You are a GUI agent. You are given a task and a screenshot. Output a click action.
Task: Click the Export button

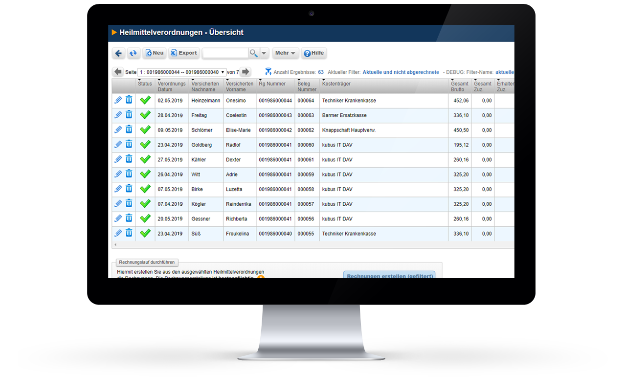(x=184, y=53)
